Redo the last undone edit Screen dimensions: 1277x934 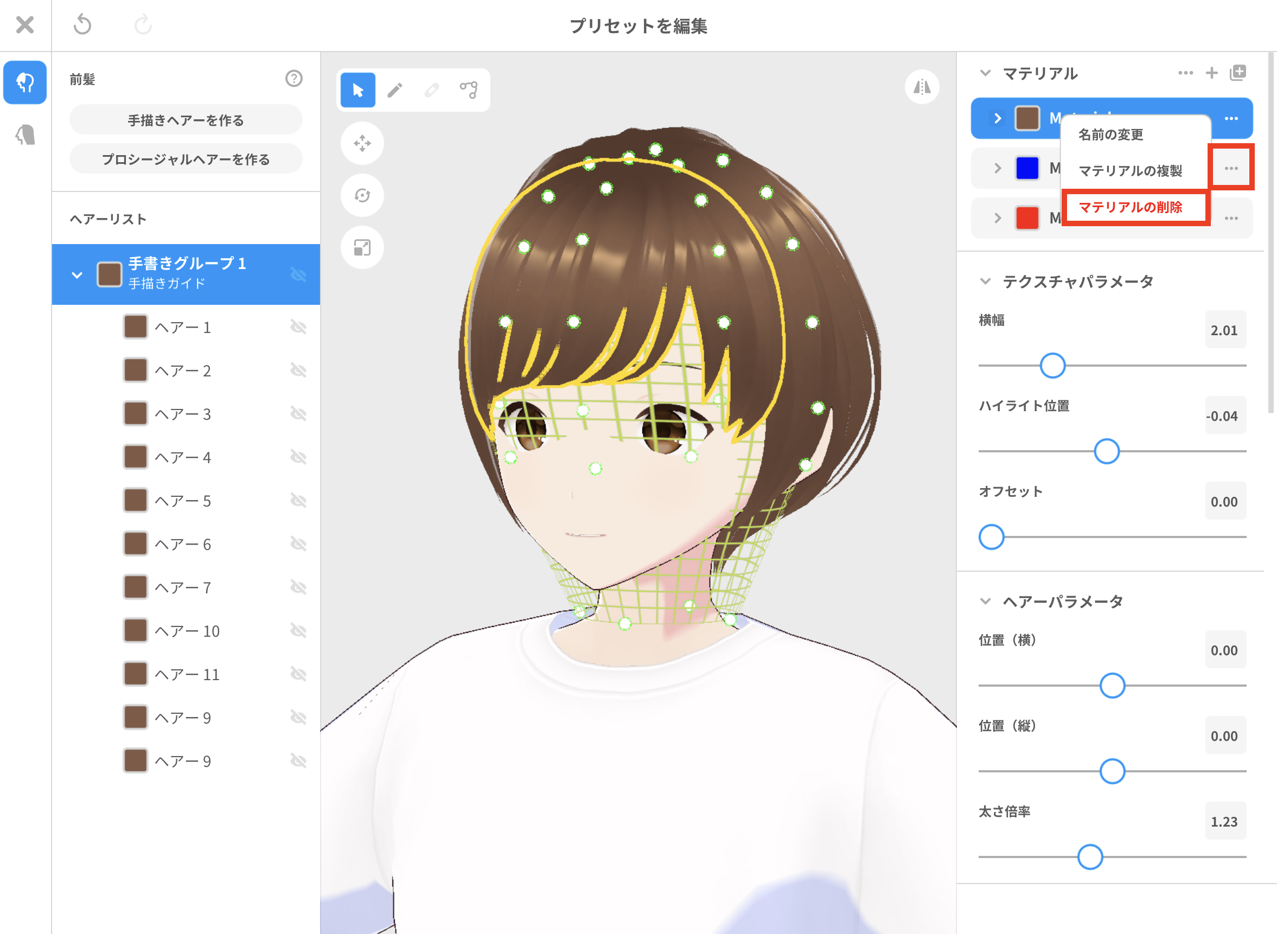pyautogui.click(x=143, y=25)
